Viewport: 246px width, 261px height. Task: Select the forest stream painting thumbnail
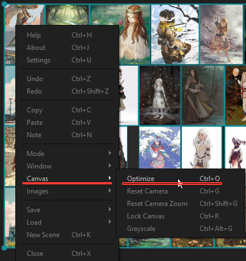[67, 15]
